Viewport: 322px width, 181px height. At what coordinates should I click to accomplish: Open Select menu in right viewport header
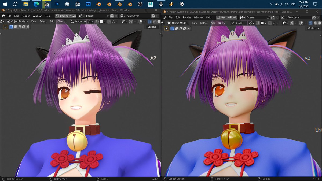tap(204, 23)
